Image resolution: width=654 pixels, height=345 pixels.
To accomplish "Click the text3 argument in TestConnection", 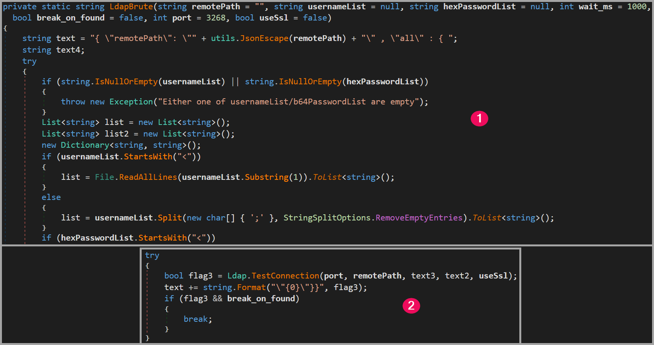I will tap(423, 276).
